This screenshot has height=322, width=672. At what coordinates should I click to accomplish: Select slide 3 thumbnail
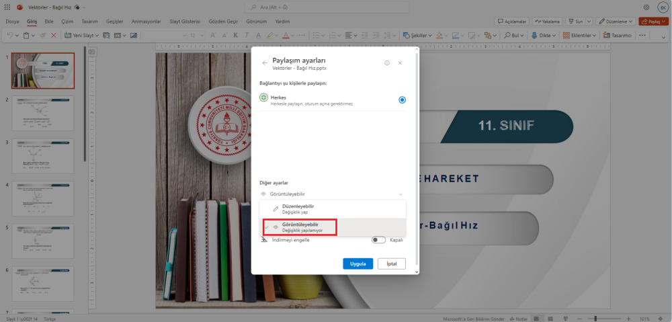point(43,156)
